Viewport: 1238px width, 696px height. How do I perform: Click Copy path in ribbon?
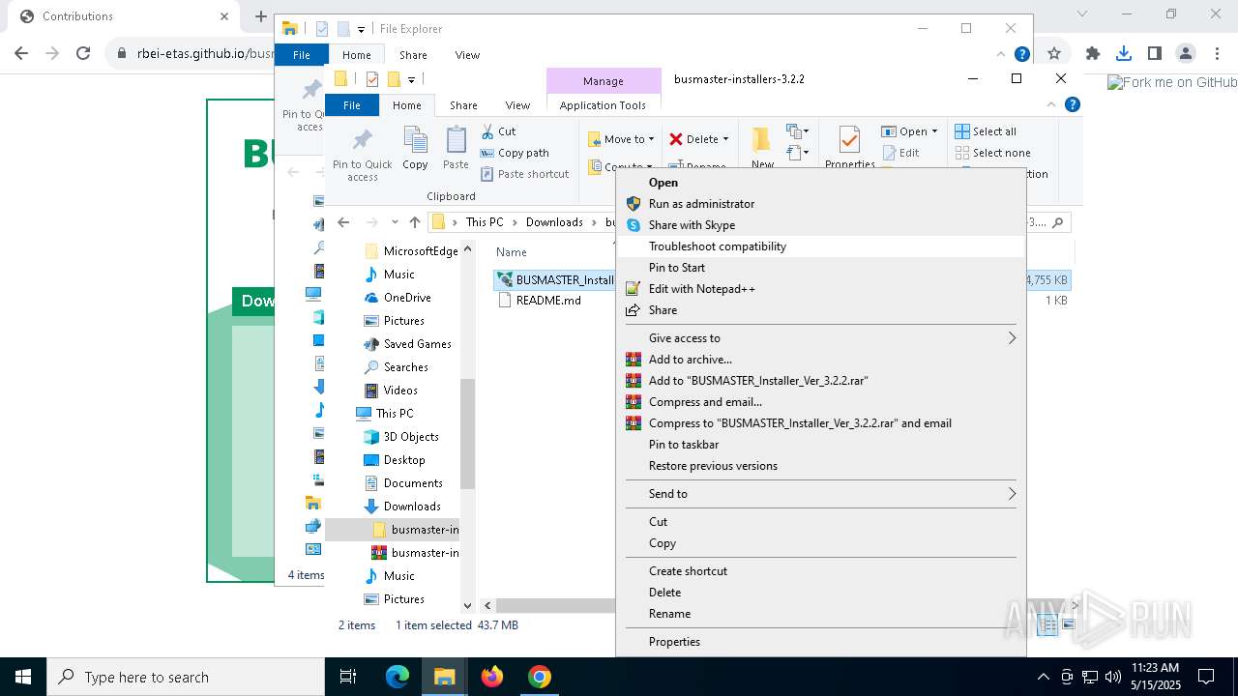pos(515,153)
